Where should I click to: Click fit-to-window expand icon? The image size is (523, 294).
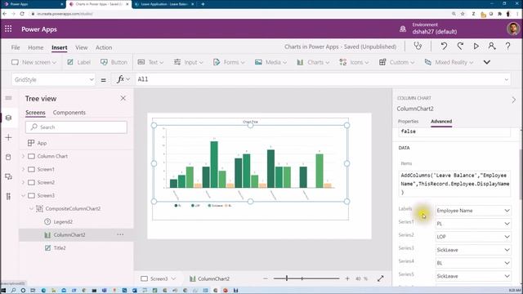(x=381, y=278)
